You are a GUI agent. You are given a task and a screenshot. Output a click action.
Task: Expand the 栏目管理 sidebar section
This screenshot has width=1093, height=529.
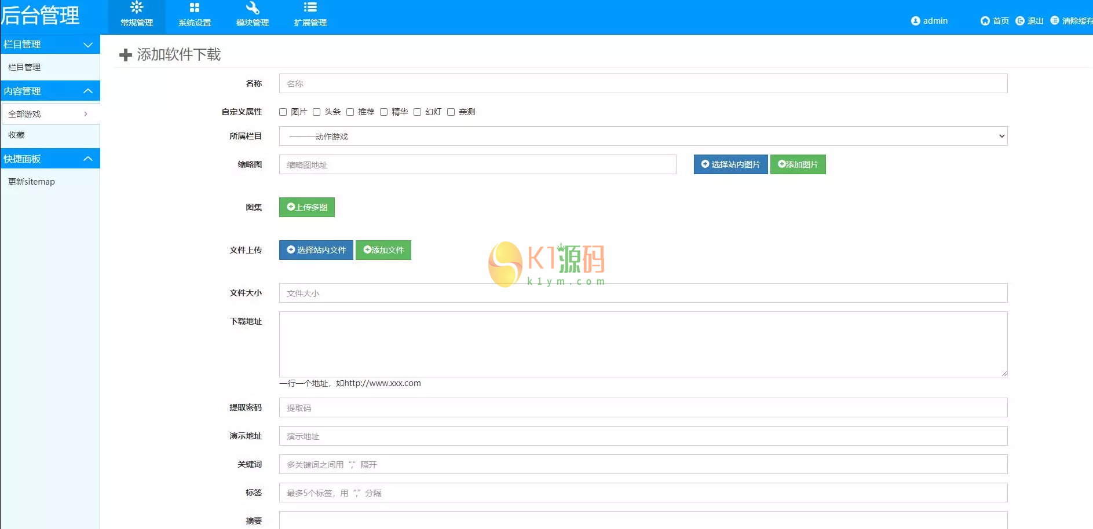coord(50,45)
